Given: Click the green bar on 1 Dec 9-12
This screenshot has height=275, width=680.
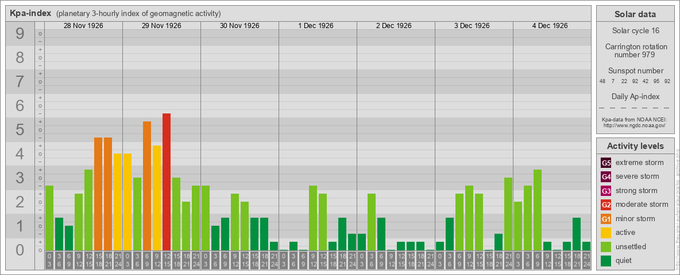Looking at the screenshot, I should coord(313,218).
